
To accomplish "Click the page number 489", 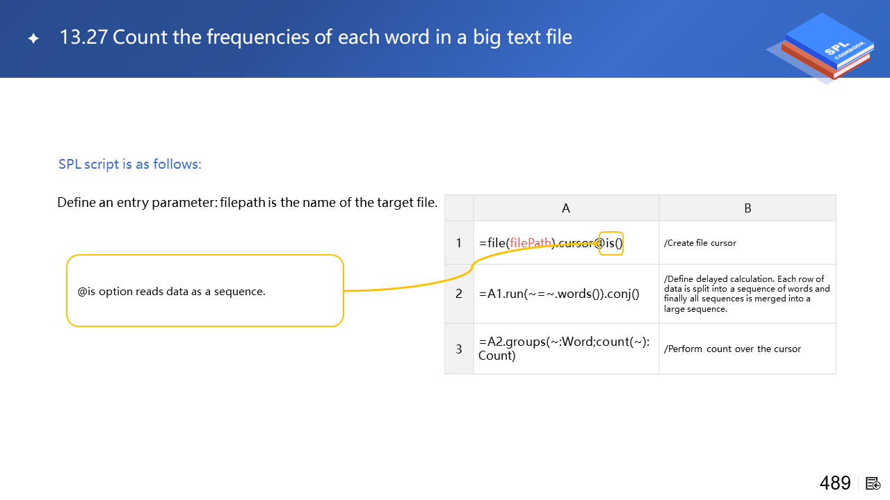I will click(834, 483).
